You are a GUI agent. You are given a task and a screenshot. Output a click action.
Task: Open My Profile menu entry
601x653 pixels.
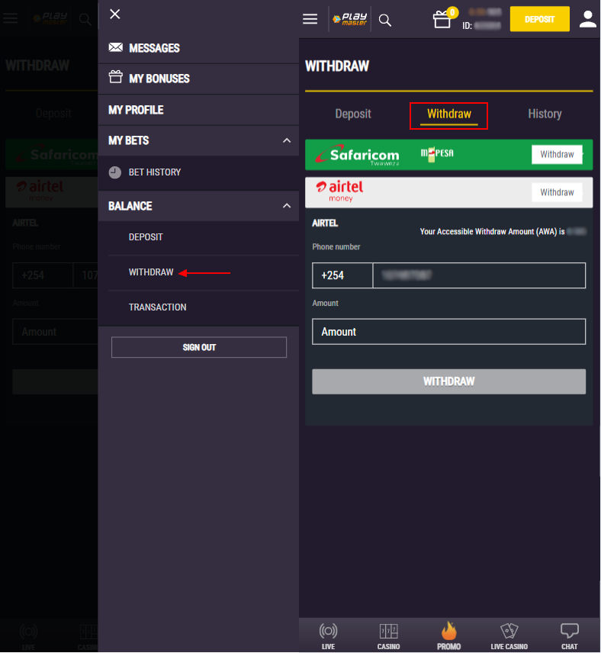pyautogui.click(x=198, y=110)
